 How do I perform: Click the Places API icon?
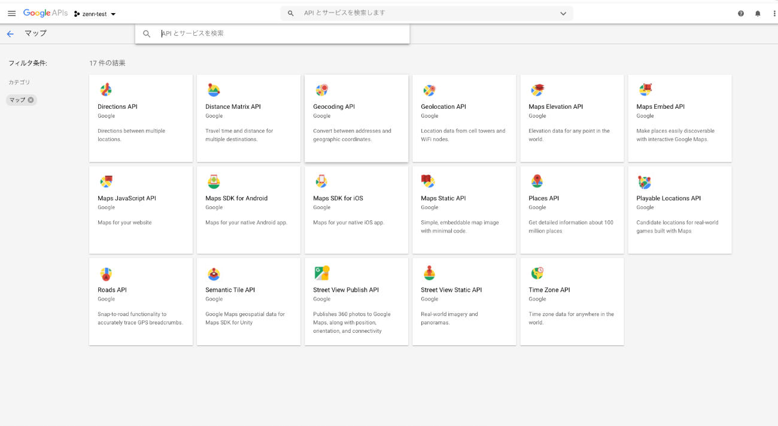(x=537, y=182)
